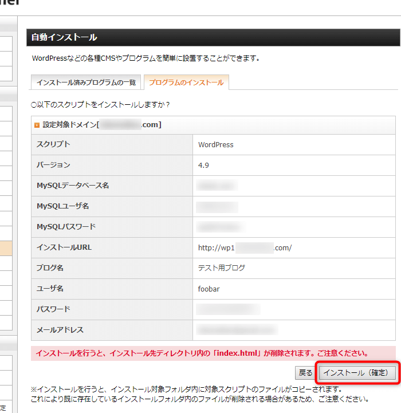Click the バージョン label cell

[x=53, y=165]
